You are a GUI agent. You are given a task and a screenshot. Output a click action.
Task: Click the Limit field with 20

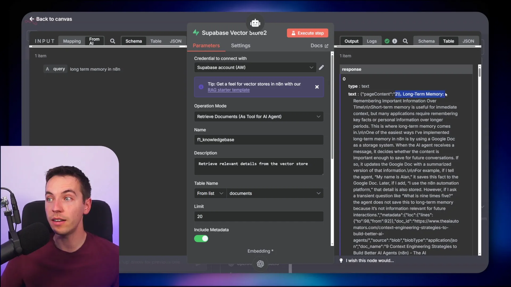[259, 216]
